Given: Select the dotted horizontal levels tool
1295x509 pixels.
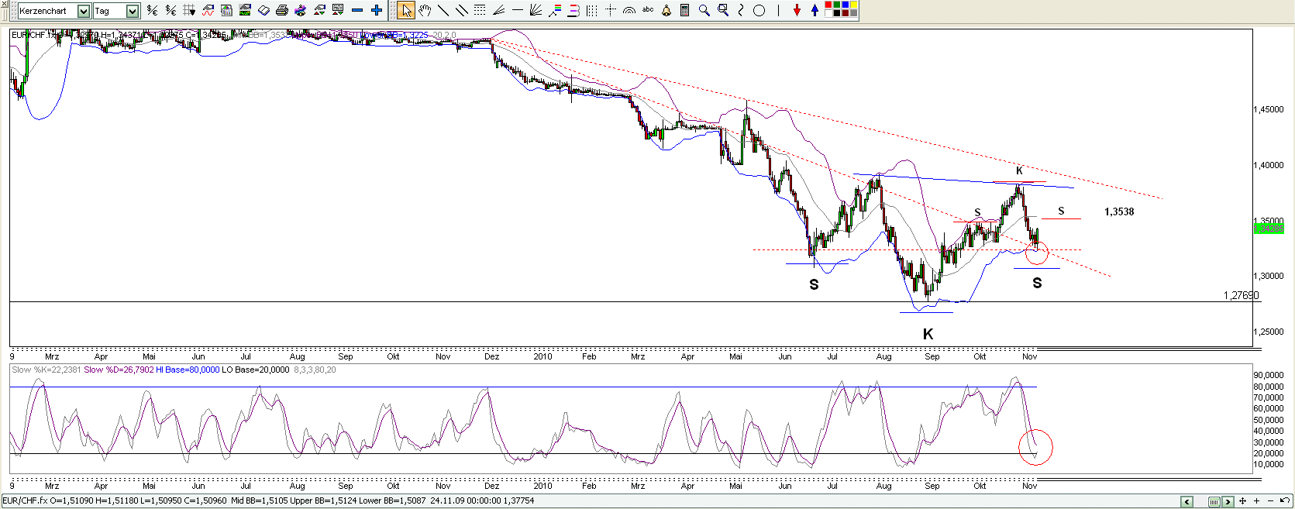Looking at the screenshot, I should [x=480, y=10].
